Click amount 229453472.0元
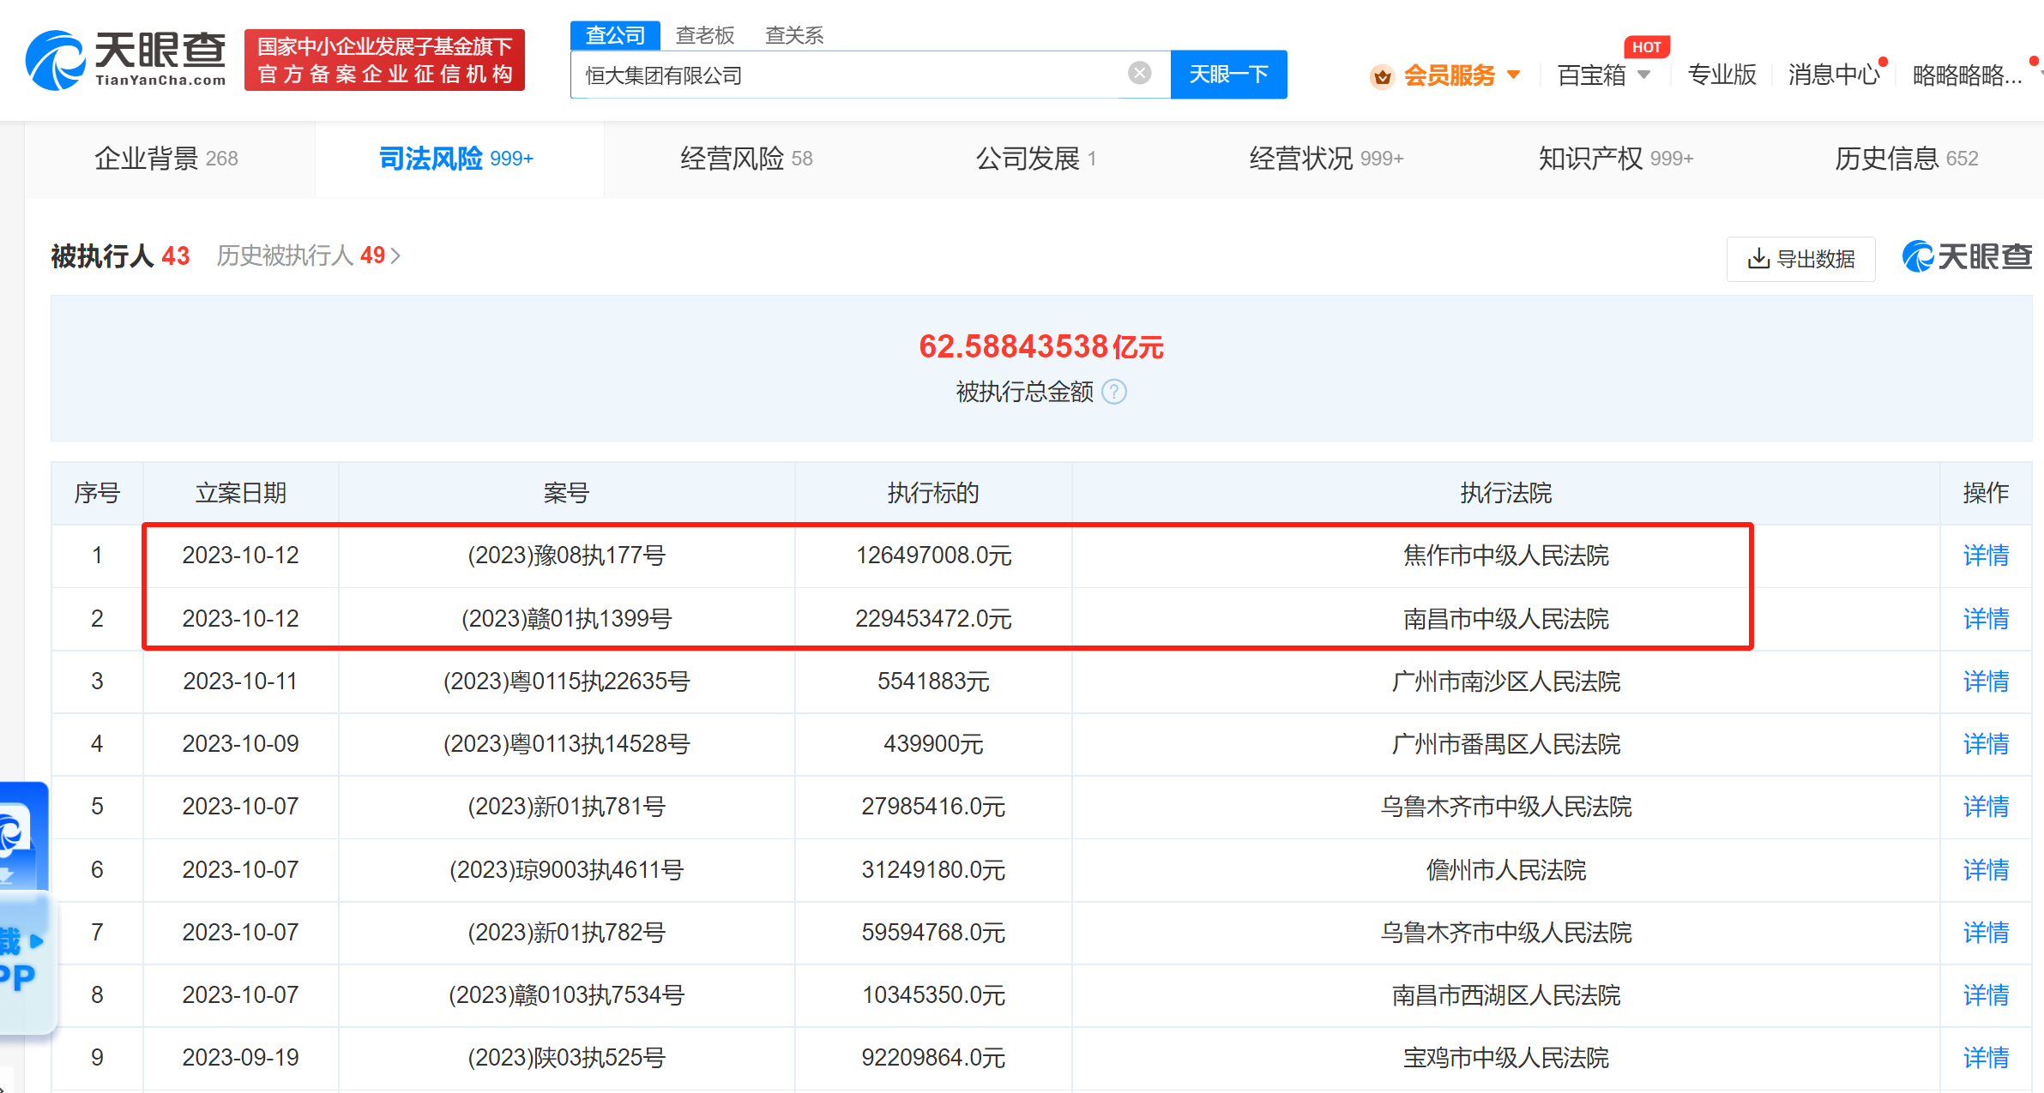 coord(933,619)
